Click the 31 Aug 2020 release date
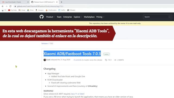The width and height of the screenshot is (174, 98). coord(65,60)
